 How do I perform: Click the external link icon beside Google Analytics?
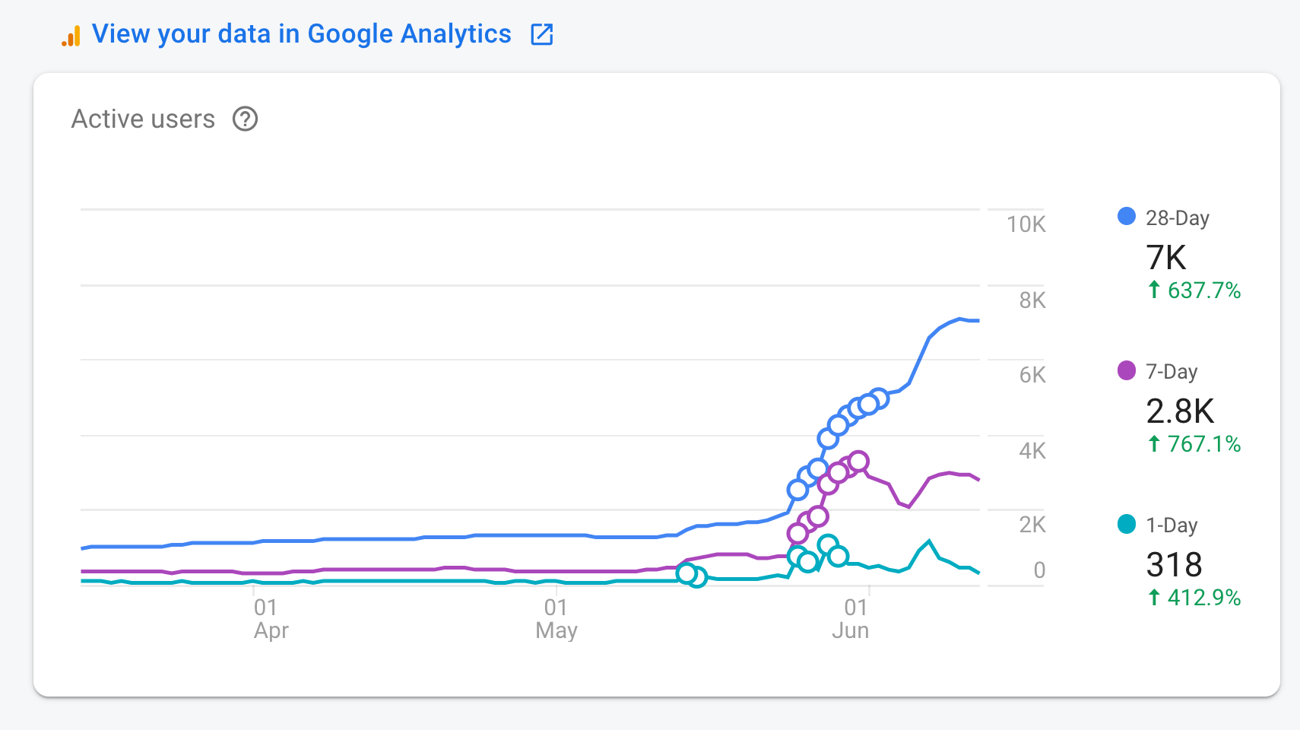pyautogui.click(x=541, y=34)
